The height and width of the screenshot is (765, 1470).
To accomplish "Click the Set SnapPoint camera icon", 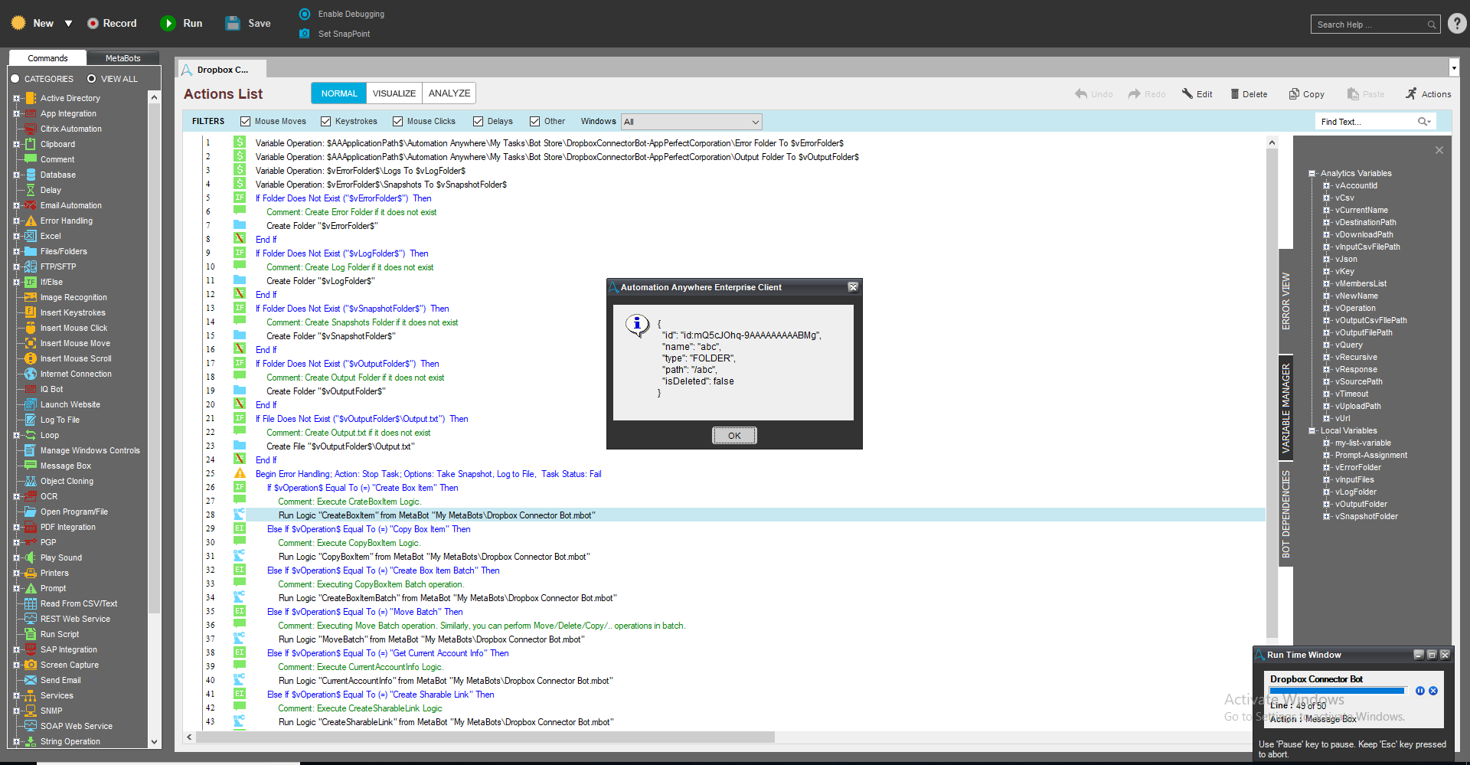I will pyautogui.click(x=305, y=34).
